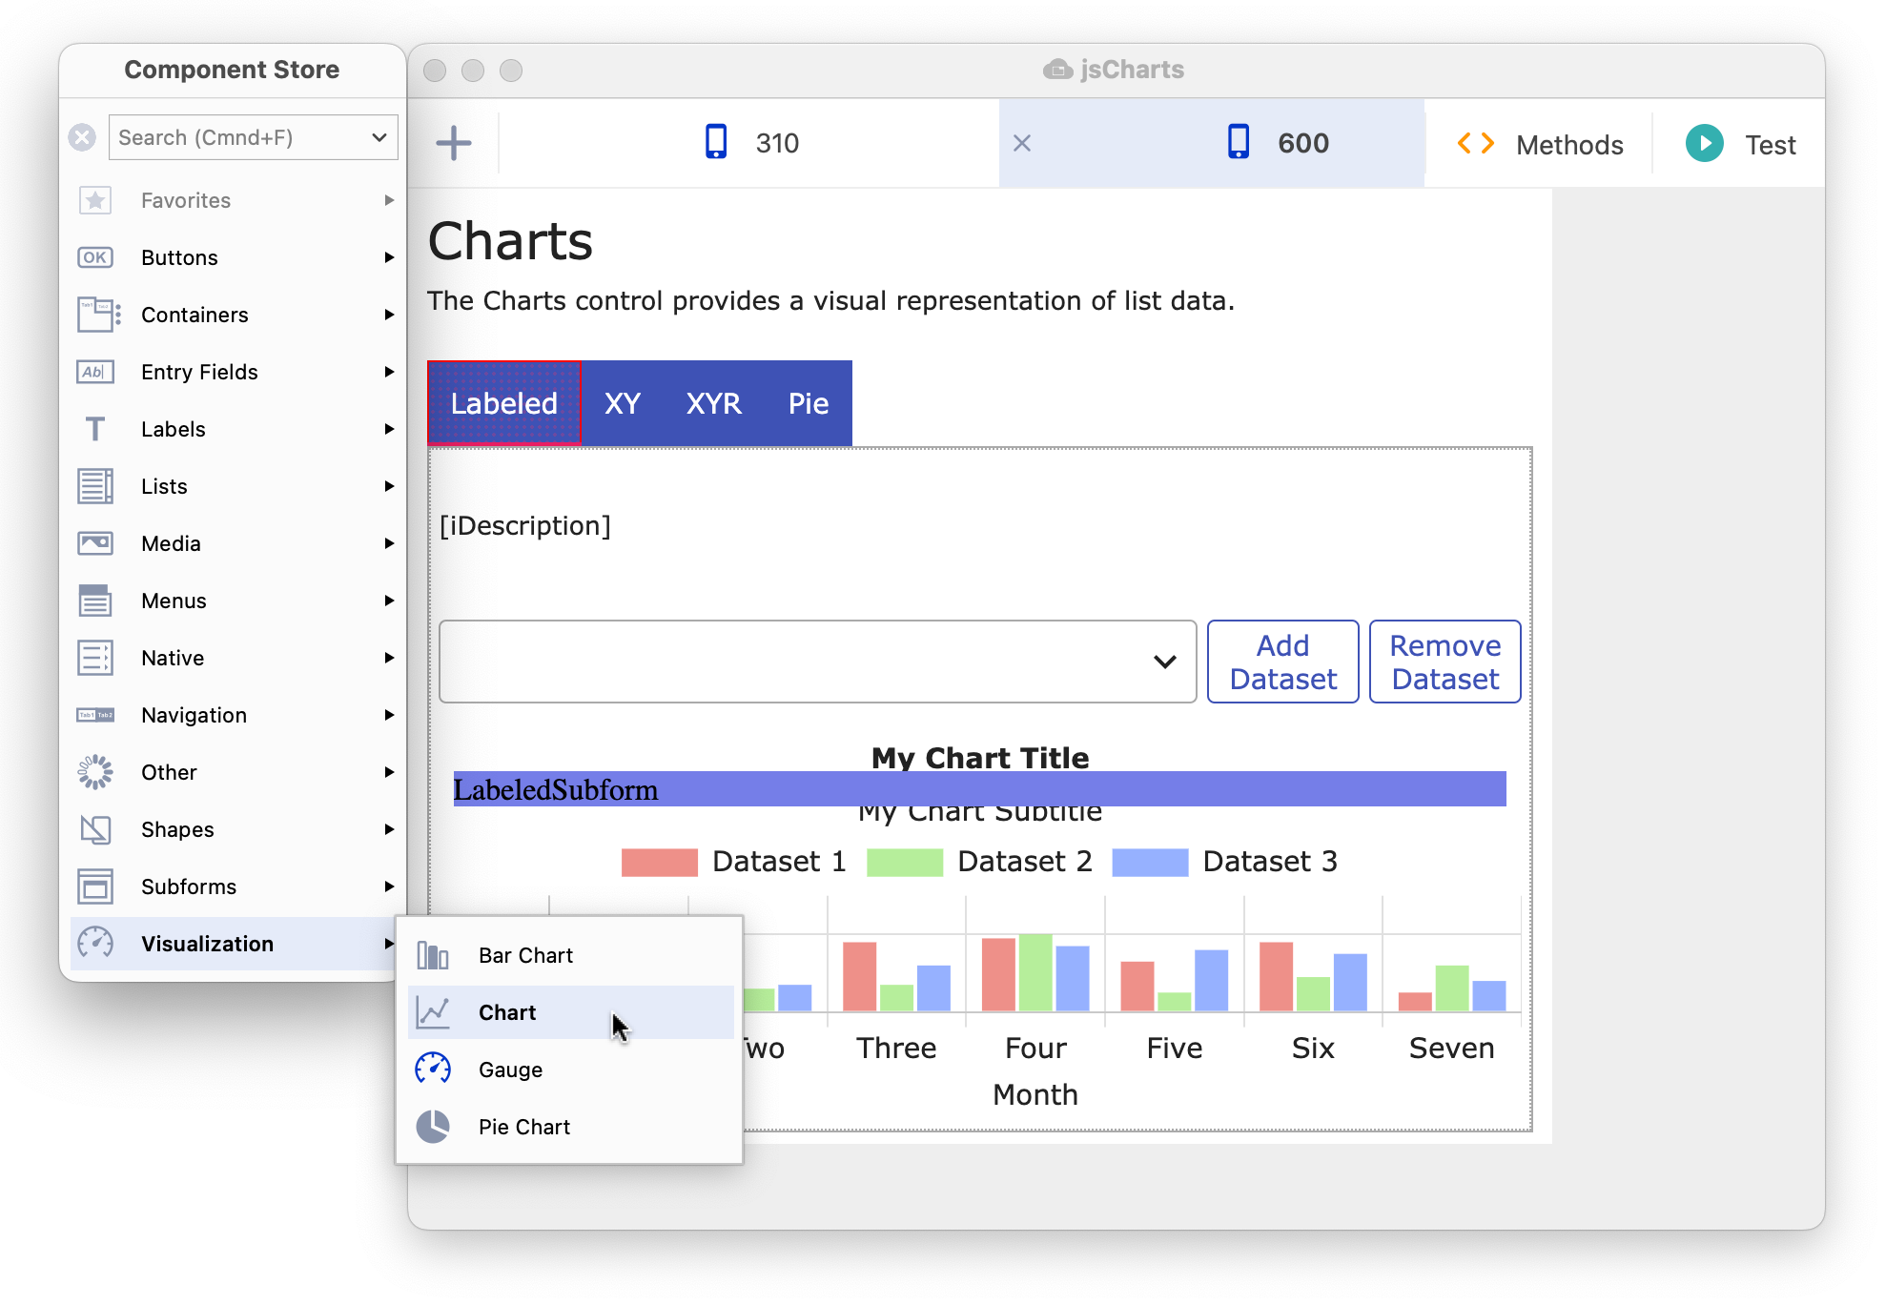
Task: Switch to the XYR tab
Action: (714, 403)
